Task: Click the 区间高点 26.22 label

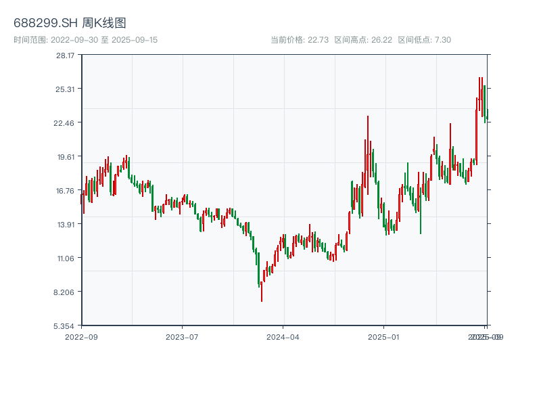Action: (363, 40)
